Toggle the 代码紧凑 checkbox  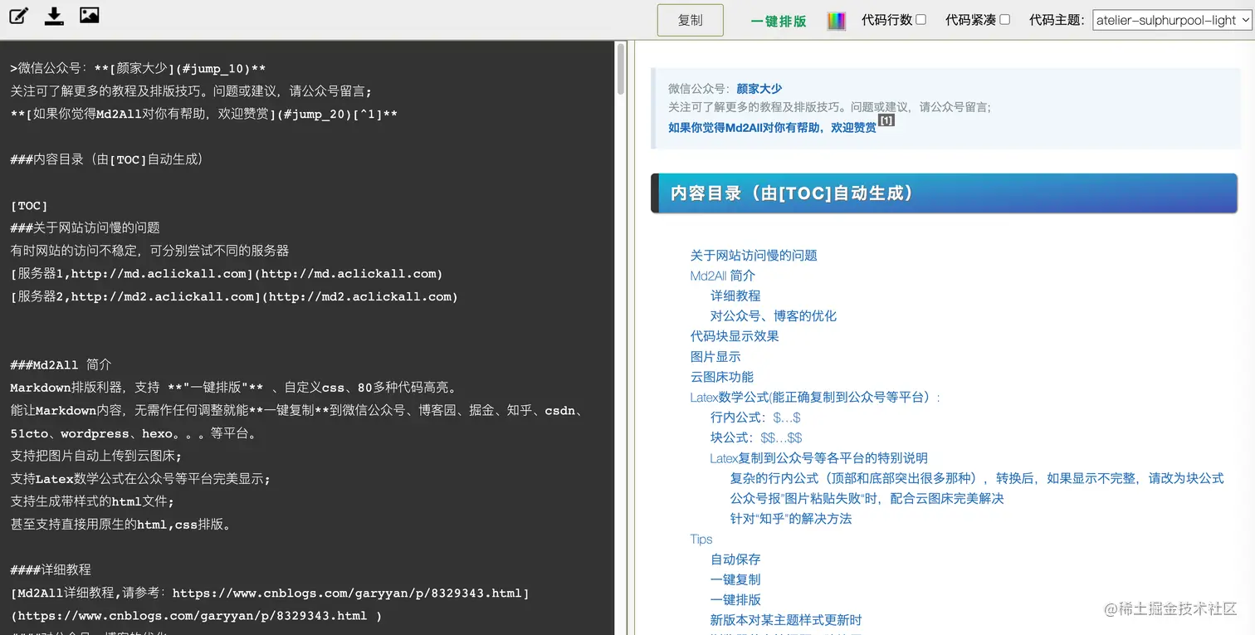click(x=1004, y=19)
